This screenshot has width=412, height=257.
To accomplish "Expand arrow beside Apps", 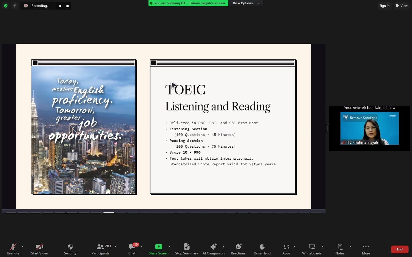I will point(294,247).
